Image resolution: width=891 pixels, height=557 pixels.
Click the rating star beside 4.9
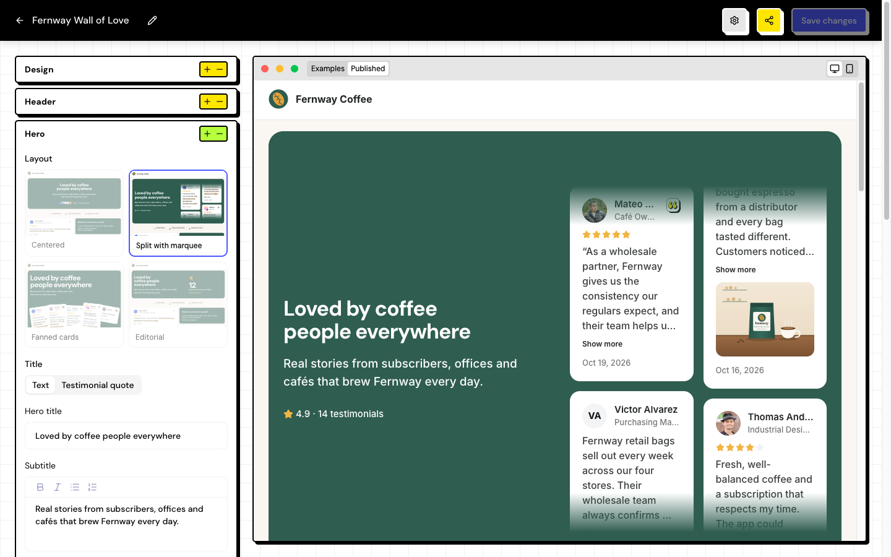(288, 414)
